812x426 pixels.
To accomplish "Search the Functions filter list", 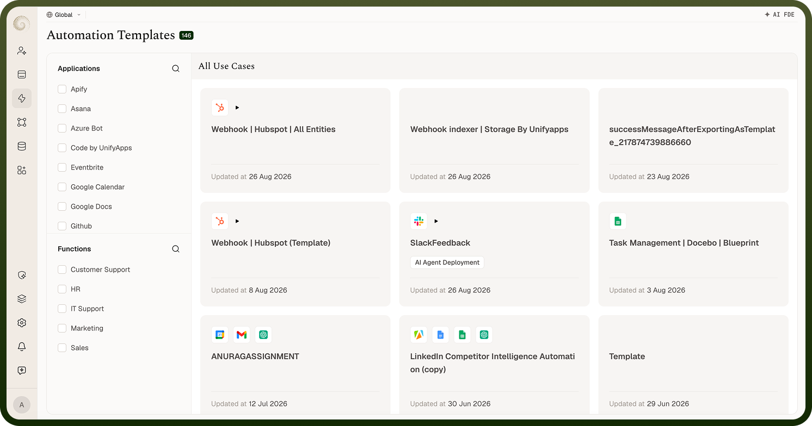I will pyautogui.click(x=176, y=249).
